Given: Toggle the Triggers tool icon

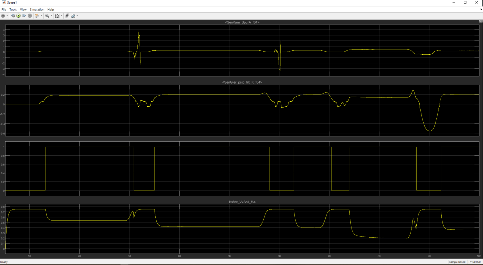Looking at the screenshot, I should [67, 16].
